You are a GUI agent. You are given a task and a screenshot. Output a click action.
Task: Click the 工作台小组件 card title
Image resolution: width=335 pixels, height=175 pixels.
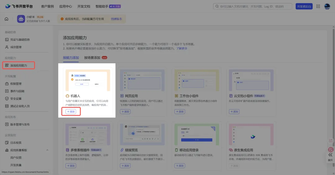pyautogui.click(x=189, y=96)
